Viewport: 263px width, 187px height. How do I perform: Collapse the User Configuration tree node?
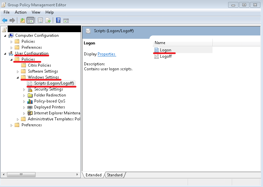(5, 53)
